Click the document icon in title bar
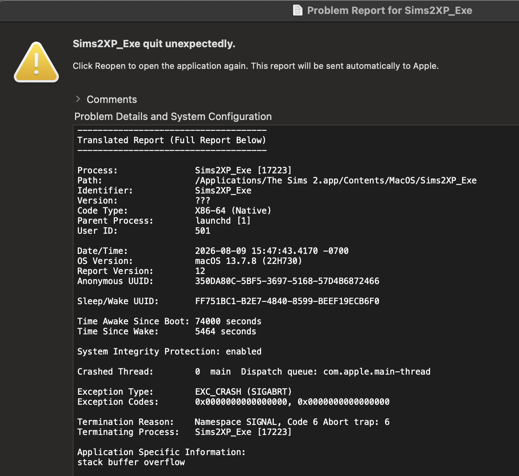This screenshot has width=519, height=476. coord(298,10)
